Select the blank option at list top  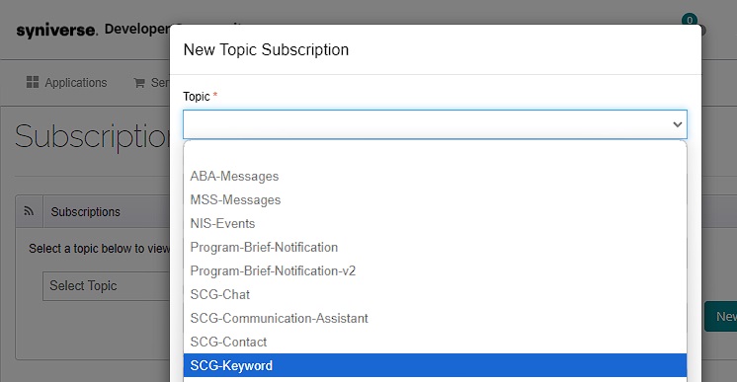[435, 153]
